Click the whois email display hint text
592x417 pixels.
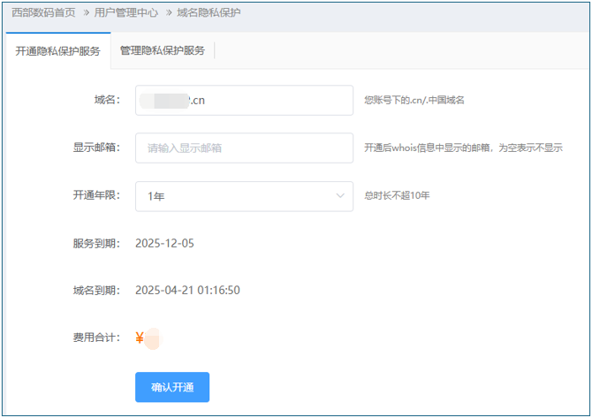(463, 148)
